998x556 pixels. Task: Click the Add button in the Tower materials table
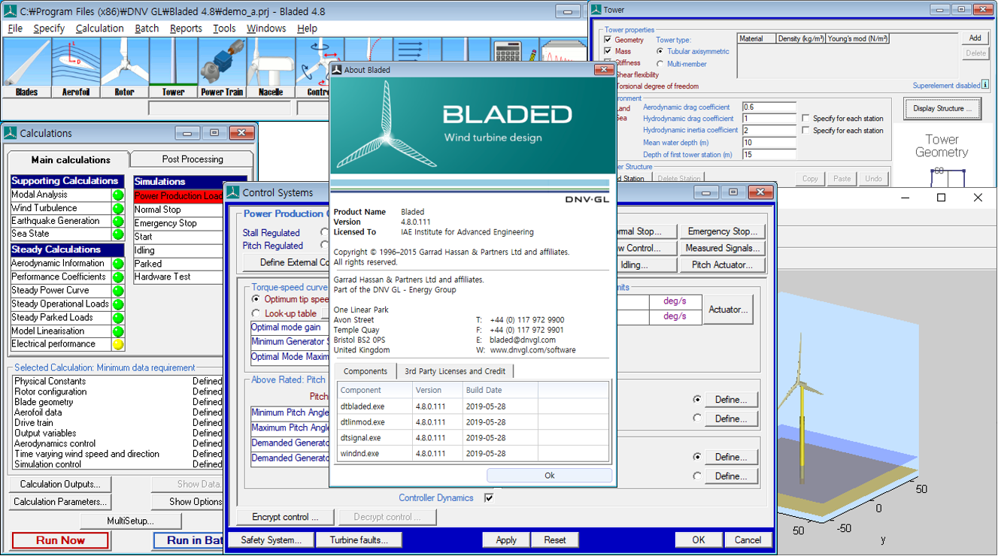pyautogui.click(x=975, y=38)
